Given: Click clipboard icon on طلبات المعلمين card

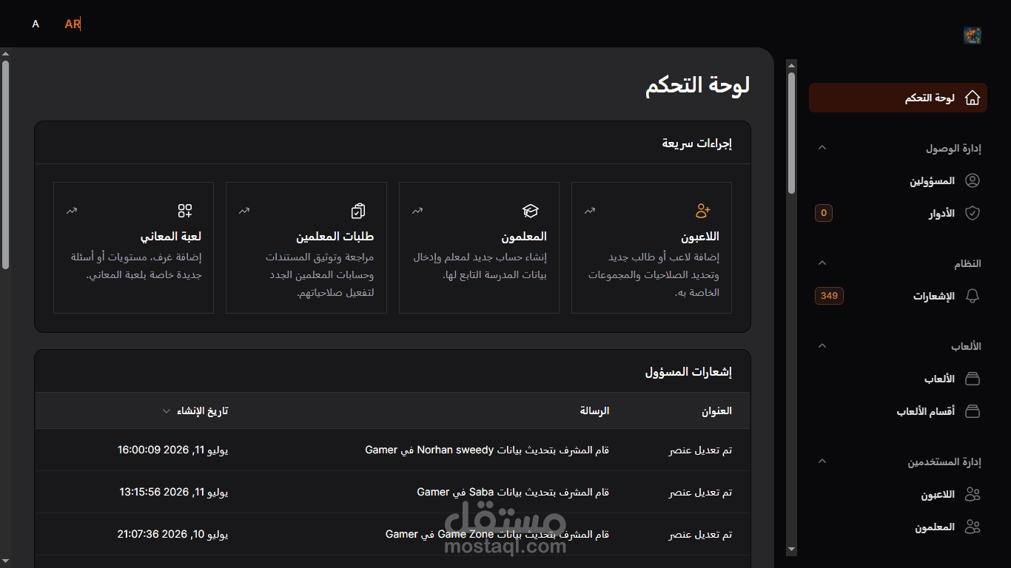Looking at the screenshot, I should 358,211.
